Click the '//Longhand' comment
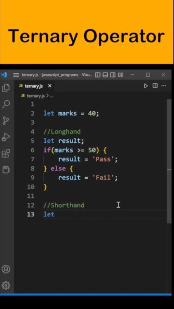Screen dimensions: 174x309 (62, 132)
